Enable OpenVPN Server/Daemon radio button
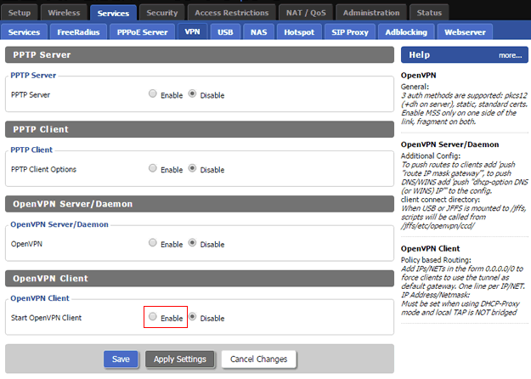Image resolution: width=531 pixels, height=379 pixels. [153, 242]
